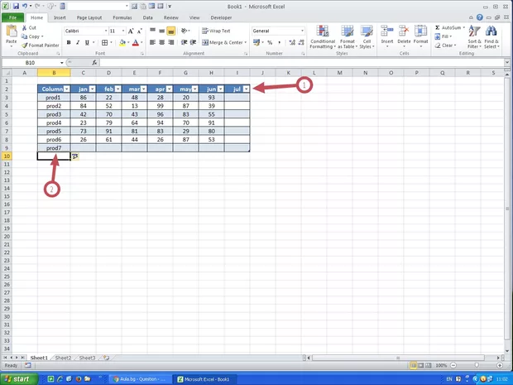Click into the formula bar
The height and width of the screenshot is (385, 513).
pyautogui.click(x=302, y=63)
